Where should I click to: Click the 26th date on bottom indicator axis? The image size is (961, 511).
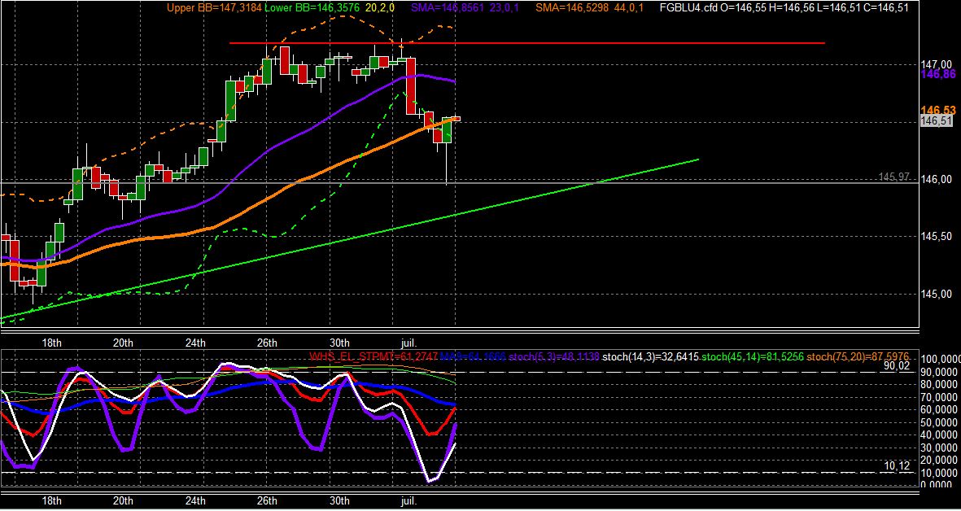coord(267,501)
